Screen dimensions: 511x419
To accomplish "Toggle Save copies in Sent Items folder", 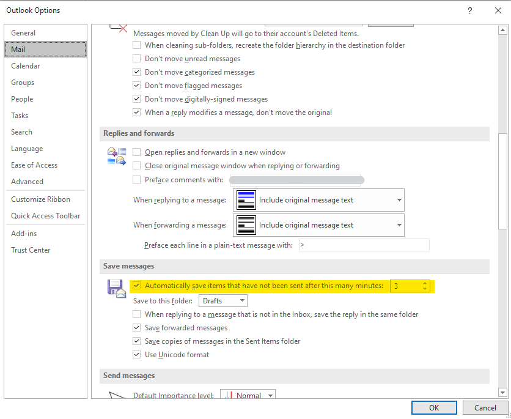I will 136,341.
